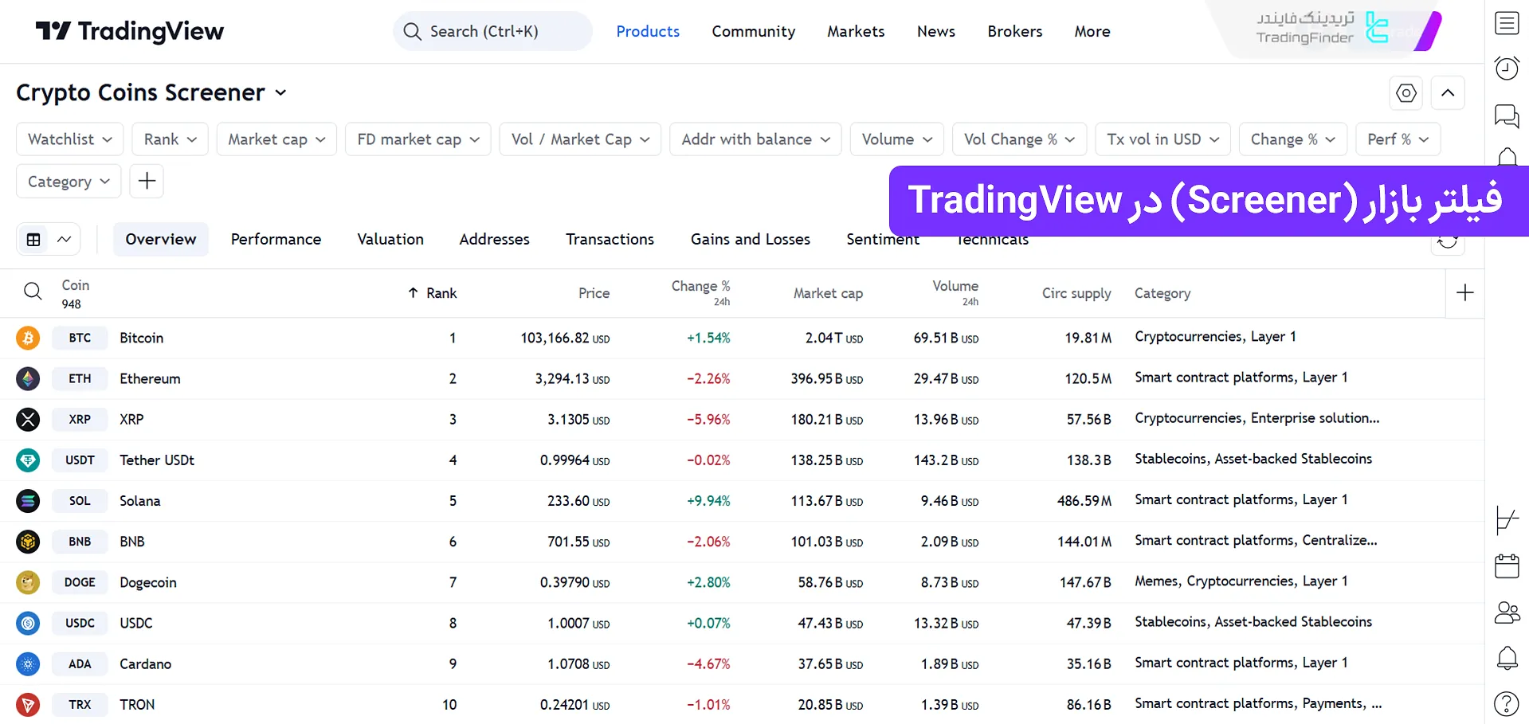Open the help center question mark icon
The image size is (1529, 724).
tap(1506, 704)
